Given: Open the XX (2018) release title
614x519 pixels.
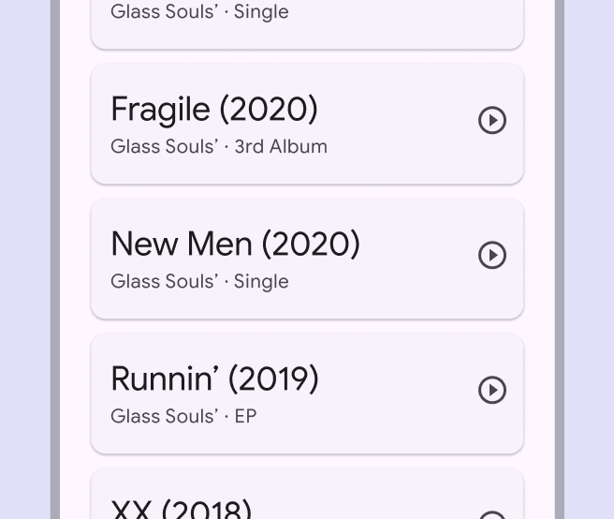Looking at the screenshot, I should coord(181,510).
